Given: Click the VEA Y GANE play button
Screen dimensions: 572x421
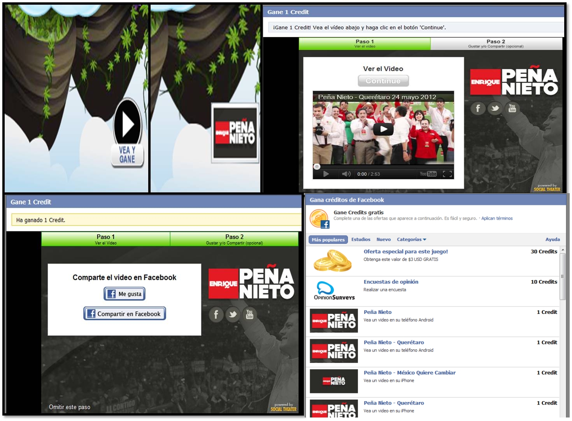Looking at the screenshot, I should tap(127, 134).
